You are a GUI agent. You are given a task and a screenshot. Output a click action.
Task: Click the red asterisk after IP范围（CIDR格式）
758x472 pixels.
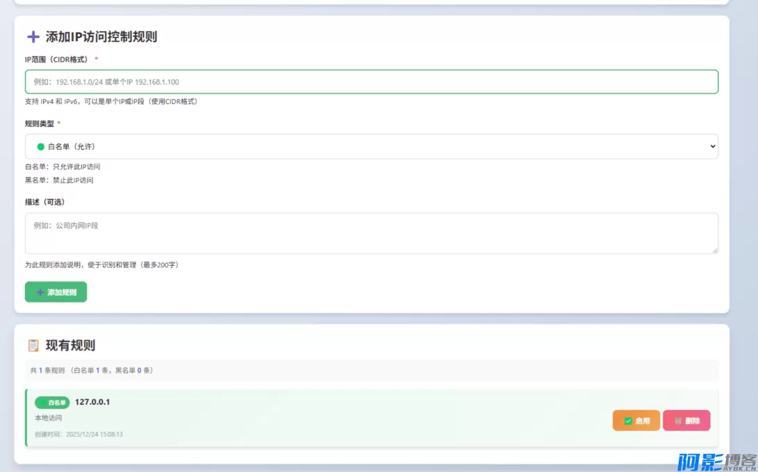95,59
